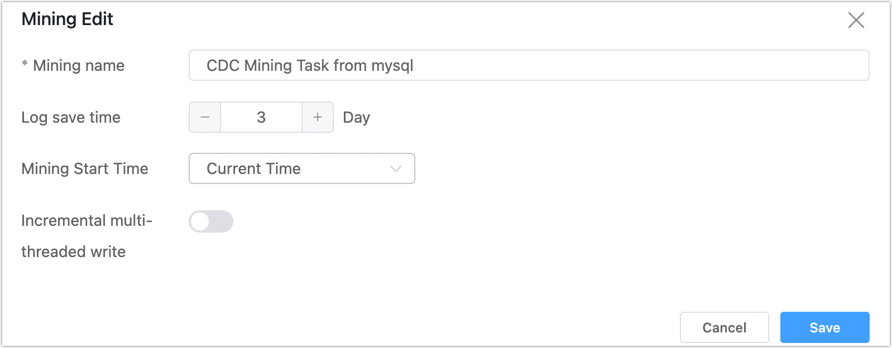Click the Mining Start Time label
Screen dimensions: 892x348
pyautogui.click(x=85, y=168)
